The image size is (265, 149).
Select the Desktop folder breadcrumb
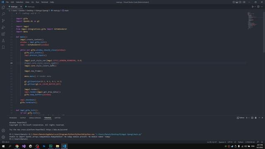(30, 10)
